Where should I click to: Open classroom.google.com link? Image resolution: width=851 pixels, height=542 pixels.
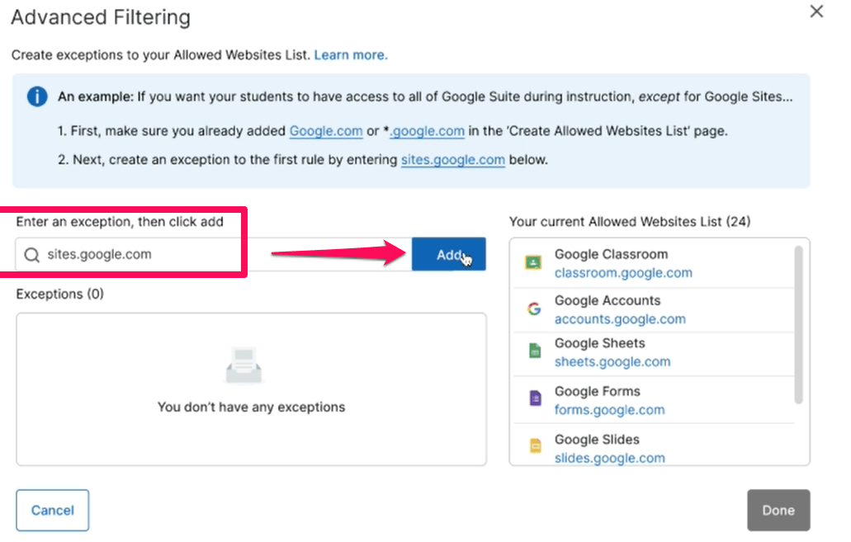tap(623, 273)
